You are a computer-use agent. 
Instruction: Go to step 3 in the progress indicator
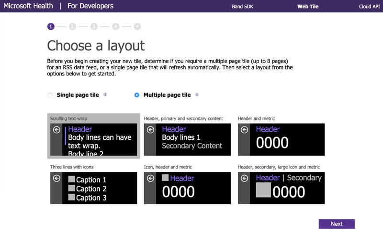coord(94,26)
